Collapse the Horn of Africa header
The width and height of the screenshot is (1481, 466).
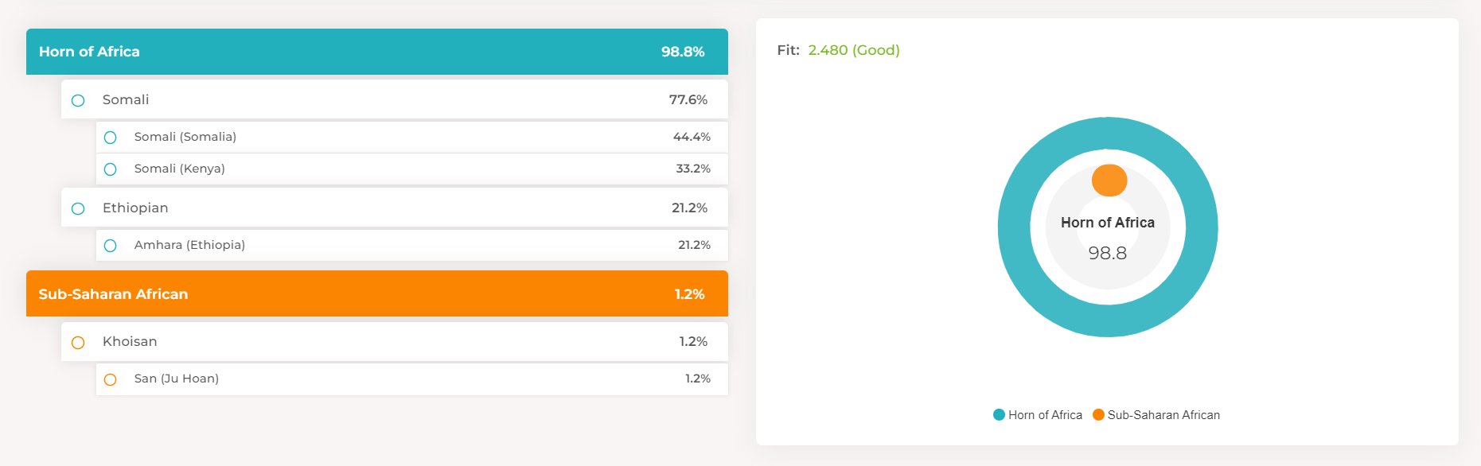coord(376,52)
